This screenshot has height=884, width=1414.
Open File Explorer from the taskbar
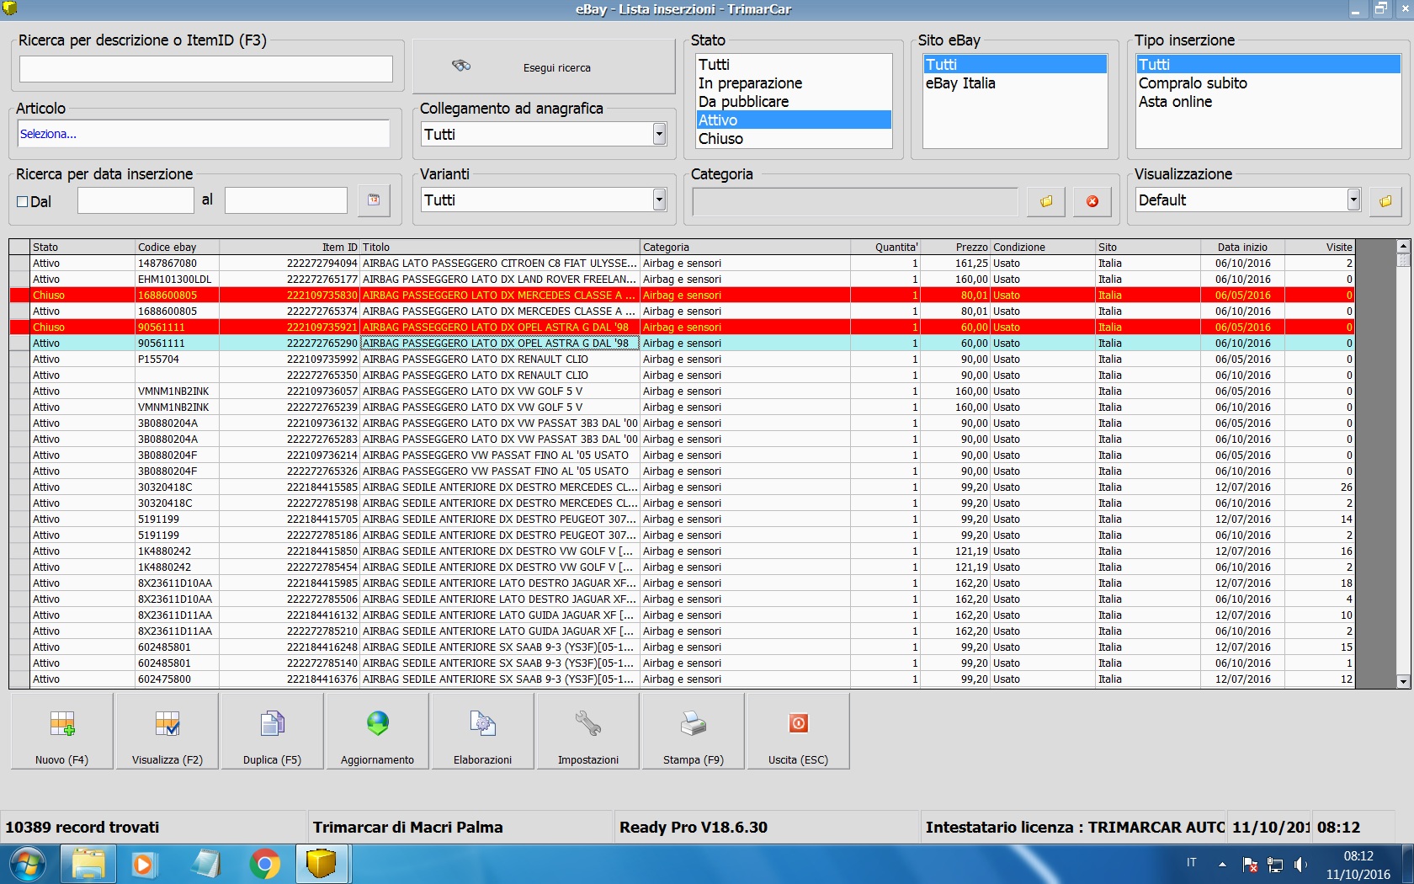[88, 865]
